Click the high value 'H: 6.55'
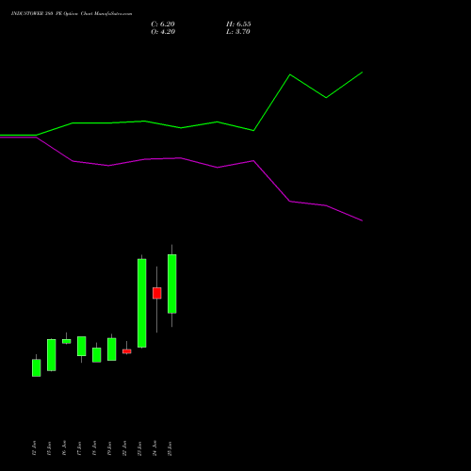This screenshot has height=471, width=471. coord(238,24)
